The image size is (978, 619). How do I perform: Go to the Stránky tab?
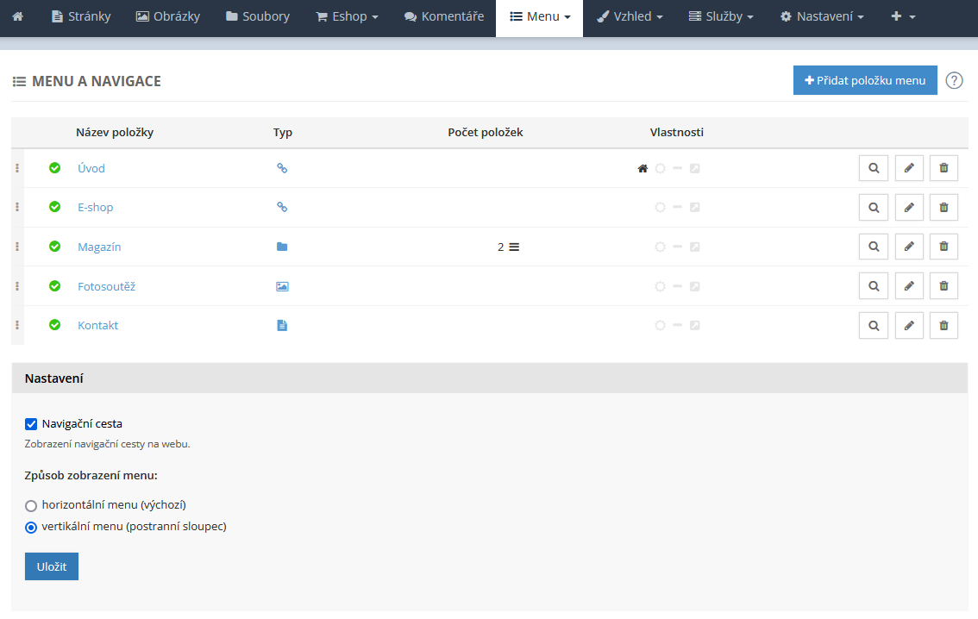[x=81, y=16]
